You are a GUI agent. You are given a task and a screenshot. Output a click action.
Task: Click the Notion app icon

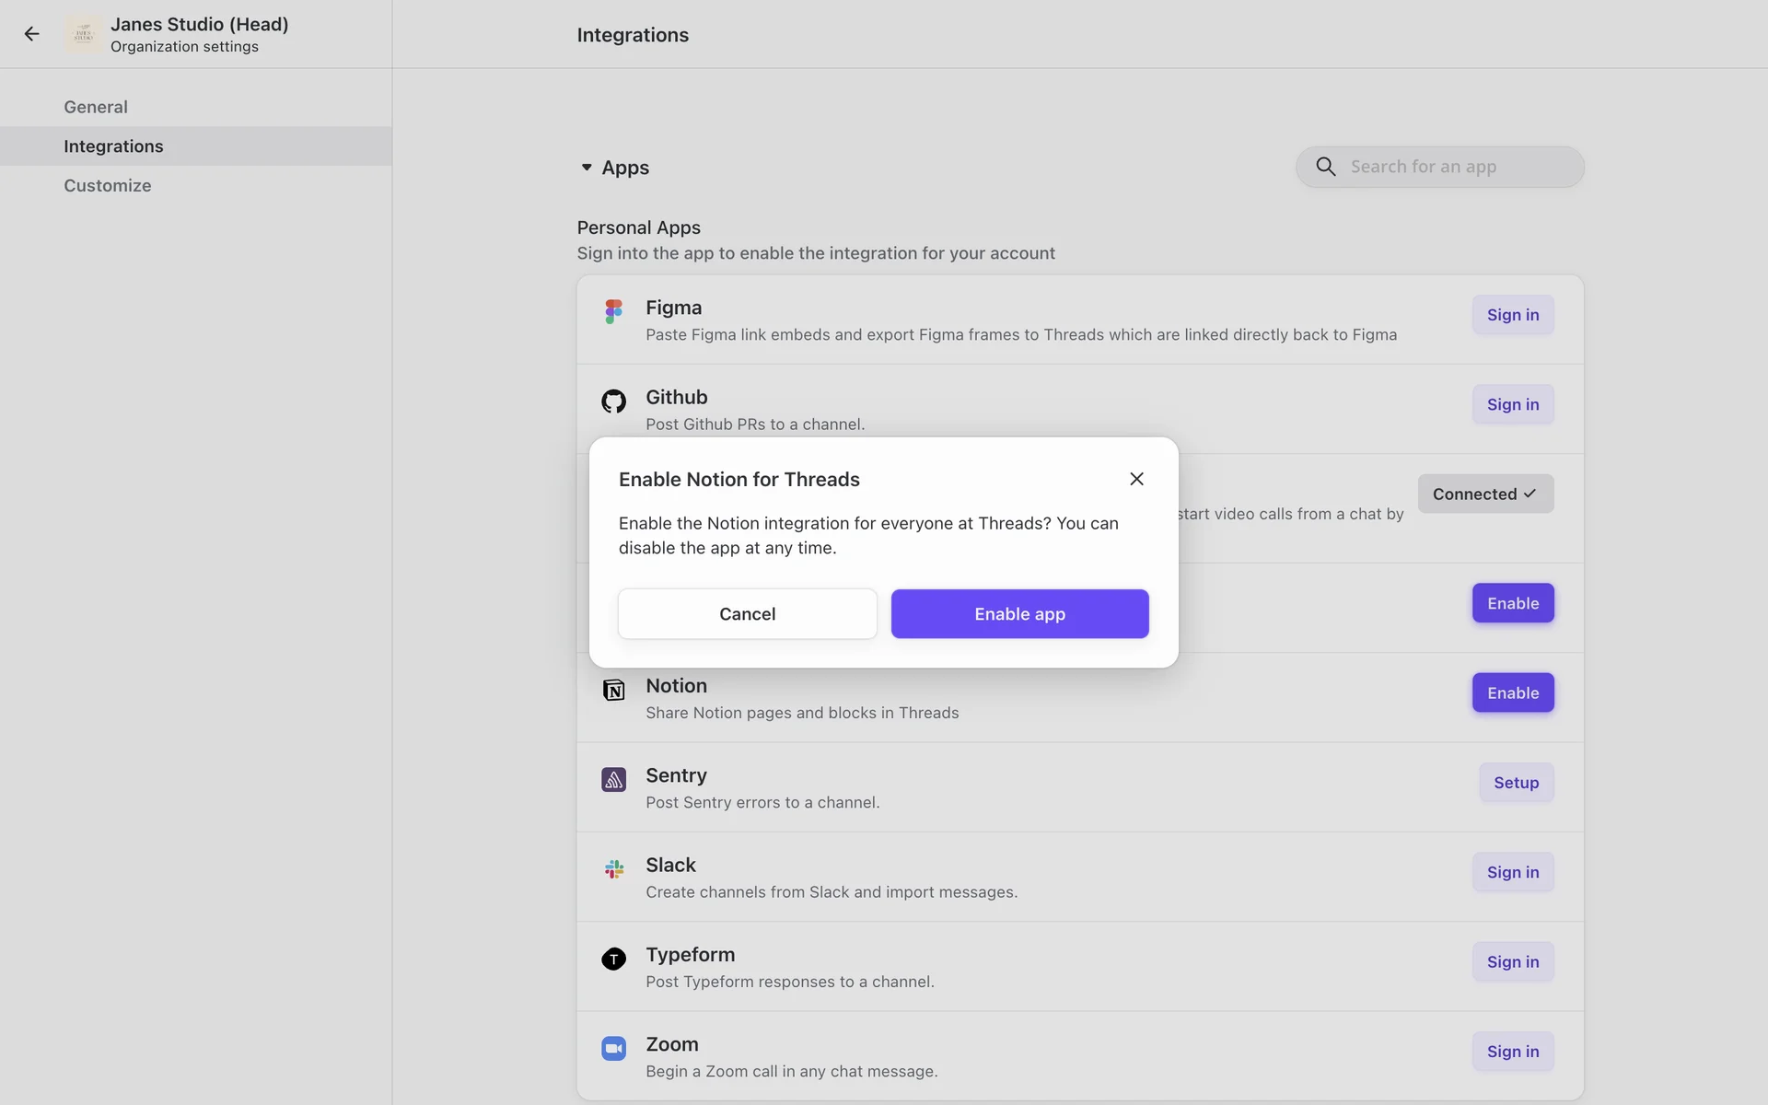point(613,690)
